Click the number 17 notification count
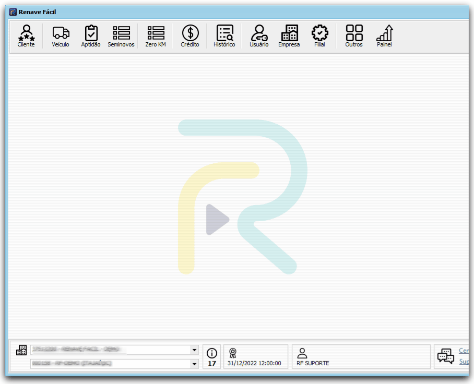 212,364
